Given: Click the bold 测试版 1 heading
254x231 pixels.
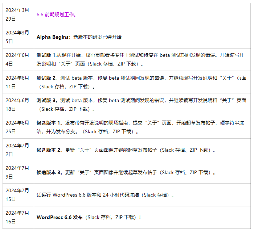Looking at the screenshot, I should (x=46, y=55).
